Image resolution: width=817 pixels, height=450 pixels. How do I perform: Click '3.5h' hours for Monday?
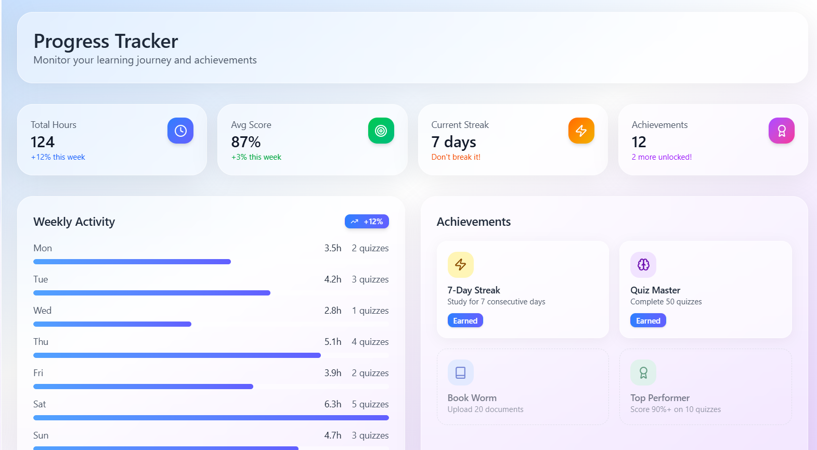click(333, 248)
